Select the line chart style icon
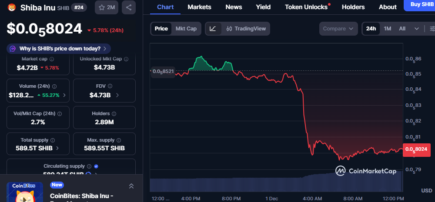The width and height of the screenshot is (435, 202). pos(213,29)
